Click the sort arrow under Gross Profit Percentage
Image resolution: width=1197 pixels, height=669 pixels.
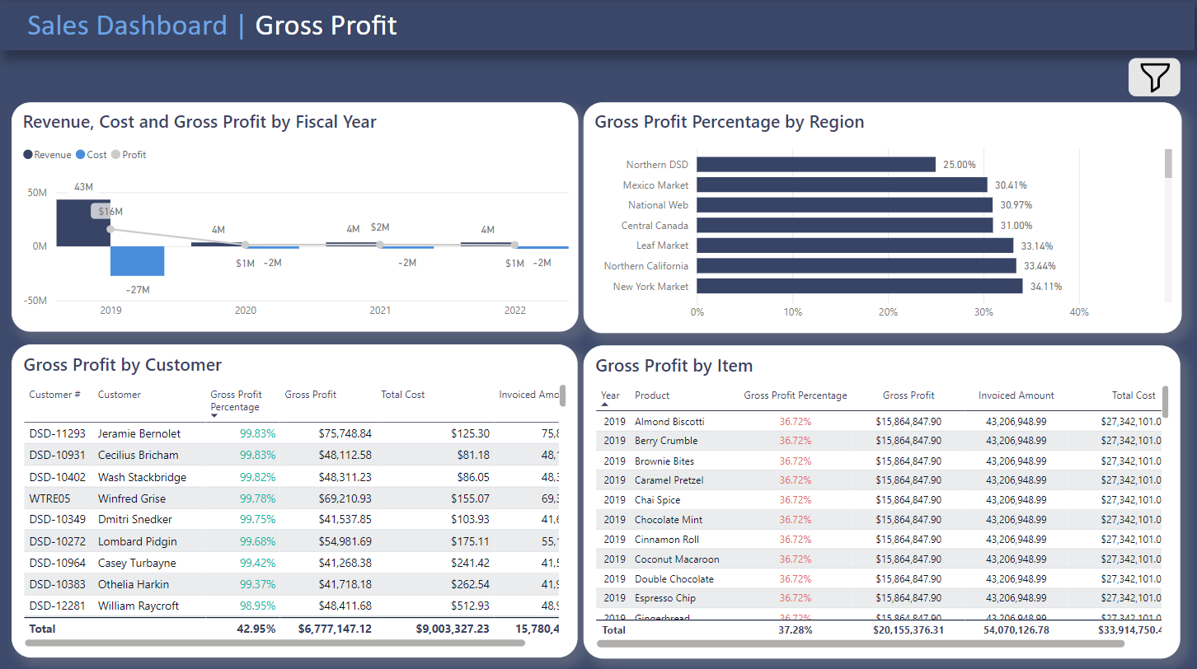point(214,416)
